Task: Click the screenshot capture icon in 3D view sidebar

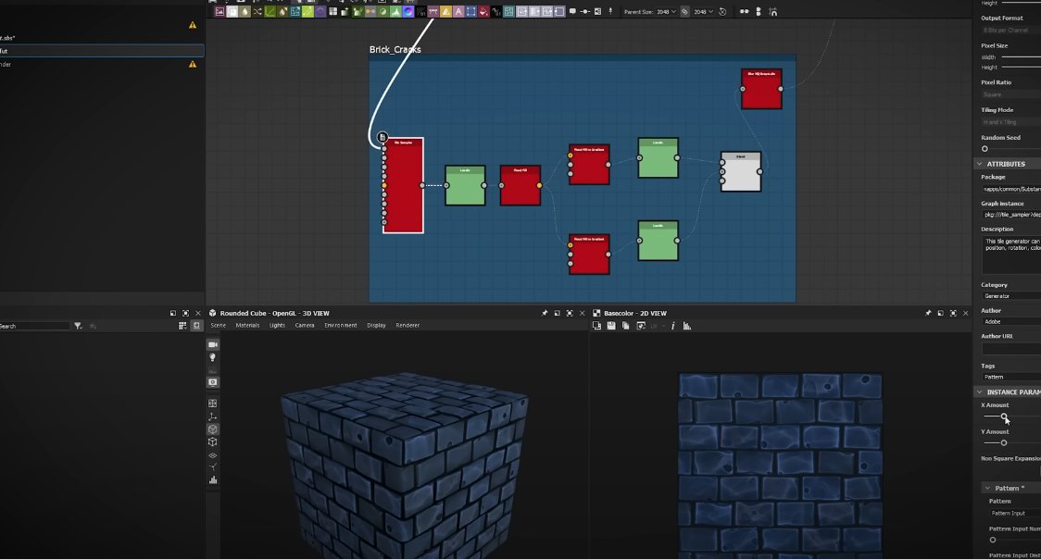Action: click(212, 382)
